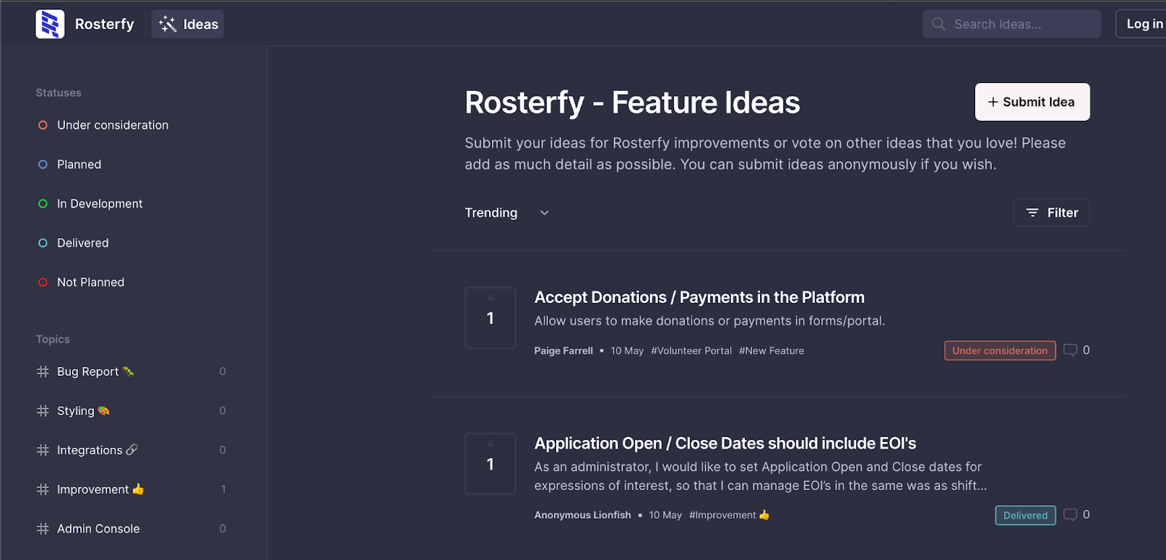The height and width of the screenshot is (560, 1166).
Task: Click author name Anonymous Lionfish
Action: click(582, 515)
